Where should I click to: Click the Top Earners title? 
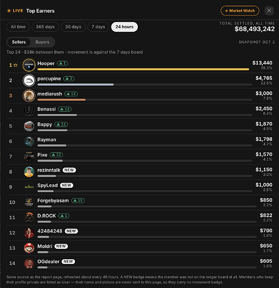click(x=40, y=11)
